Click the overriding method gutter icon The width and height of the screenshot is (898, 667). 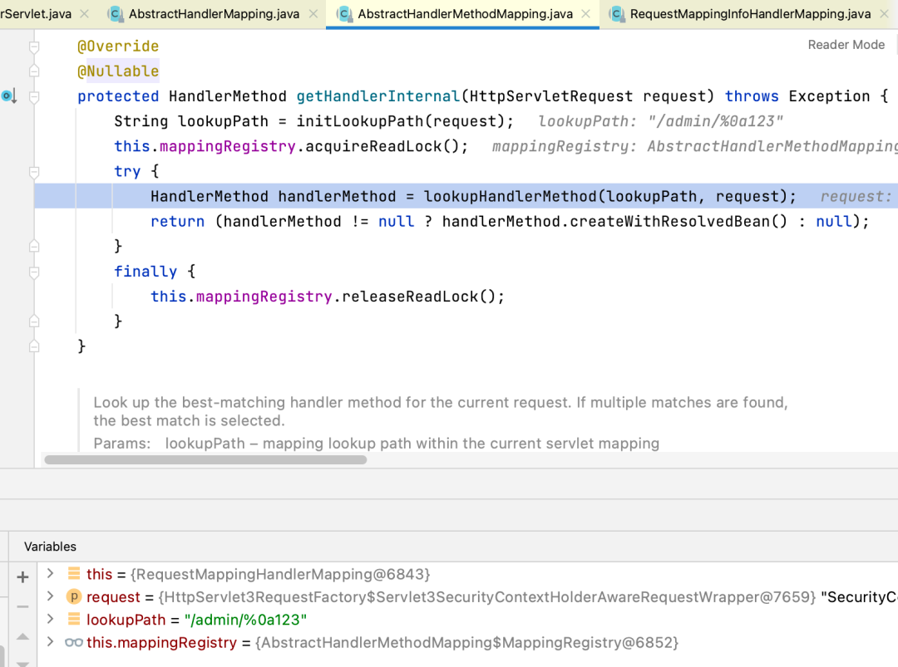tap(7, 96)
